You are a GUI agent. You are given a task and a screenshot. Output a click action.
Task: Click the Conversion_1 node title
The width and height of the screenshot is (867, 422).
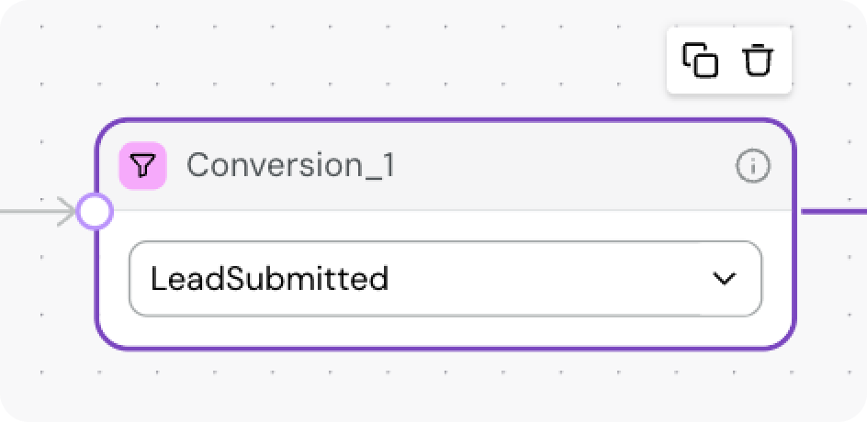click(290, 166)
